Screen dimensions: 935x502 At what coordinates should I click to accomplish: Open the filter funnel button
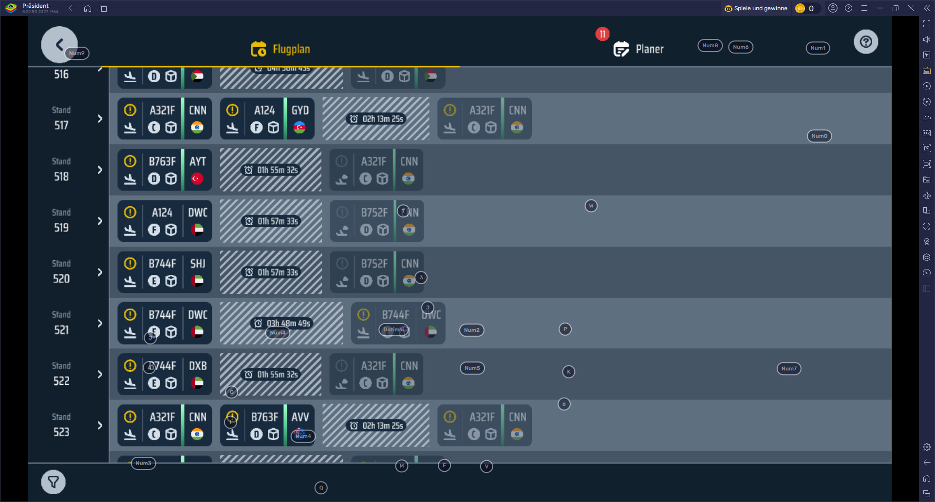[53, 482]
